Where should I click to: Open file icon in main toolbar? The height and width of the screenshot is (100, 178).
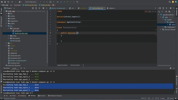(2, 2)
